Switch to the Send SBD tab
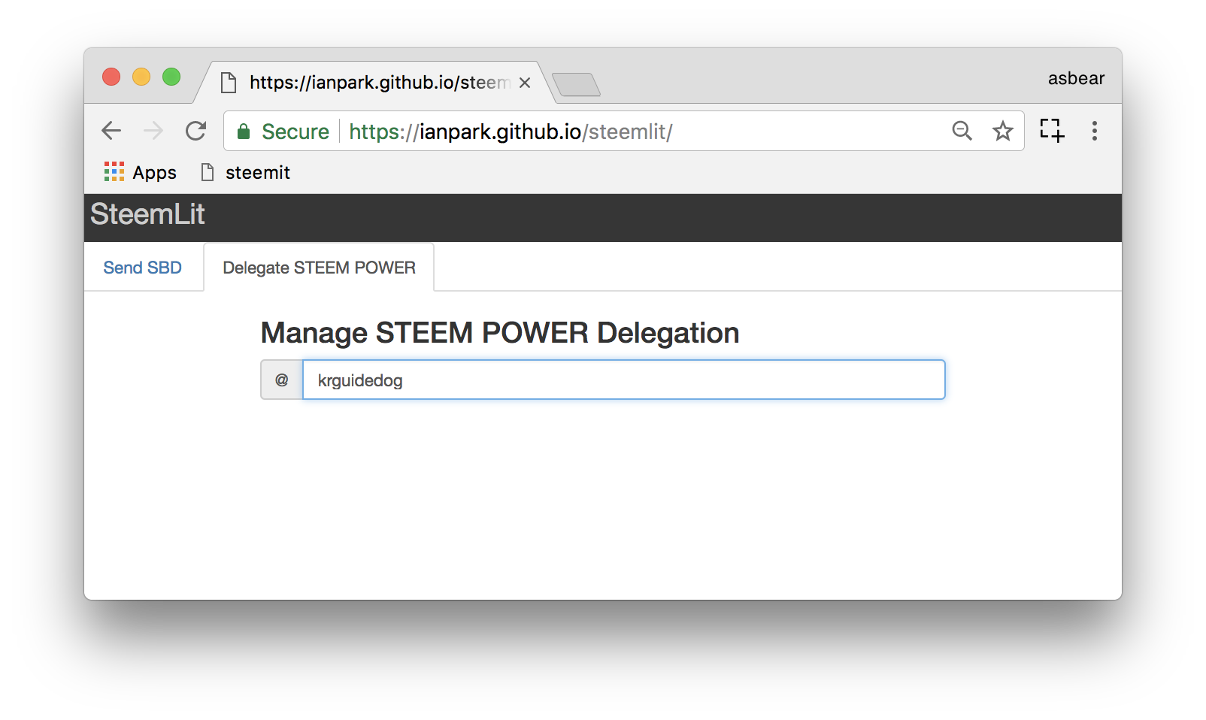This screenshot has width=1206, height=720. [x=143, y=268]
